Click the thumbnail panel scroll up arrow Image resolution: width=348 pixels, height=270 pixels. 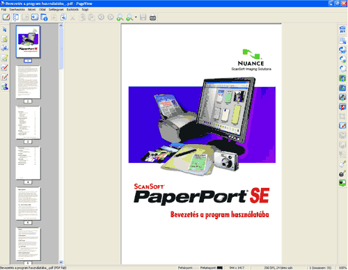tap(61, 25)
